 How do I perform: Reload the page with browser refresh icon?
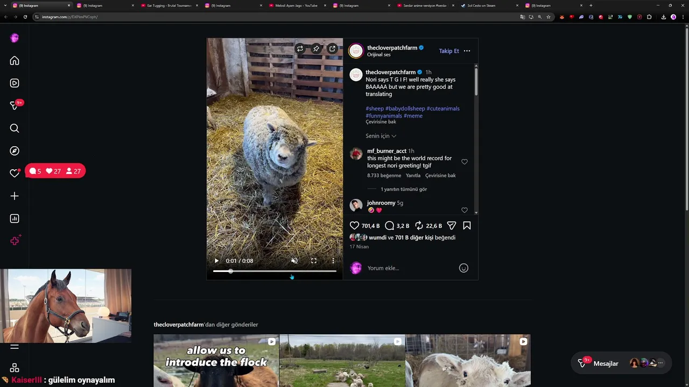tap(25, 17)
